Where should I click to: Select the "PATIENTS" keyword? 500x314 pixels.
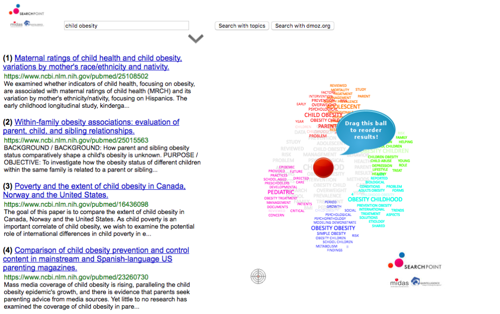pos(305,204)
